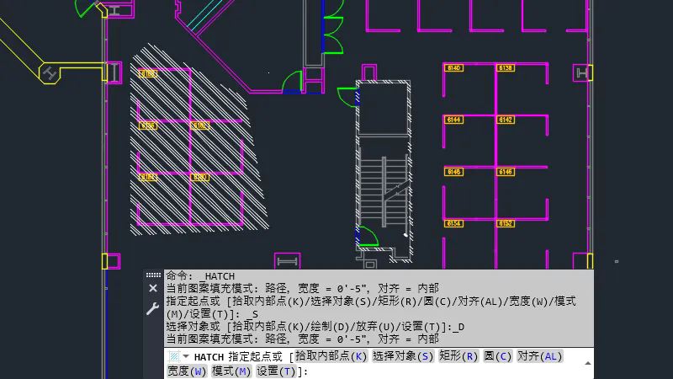Select room tag 6152
Viewport: 673px width, 379px height.
[506, 223]
